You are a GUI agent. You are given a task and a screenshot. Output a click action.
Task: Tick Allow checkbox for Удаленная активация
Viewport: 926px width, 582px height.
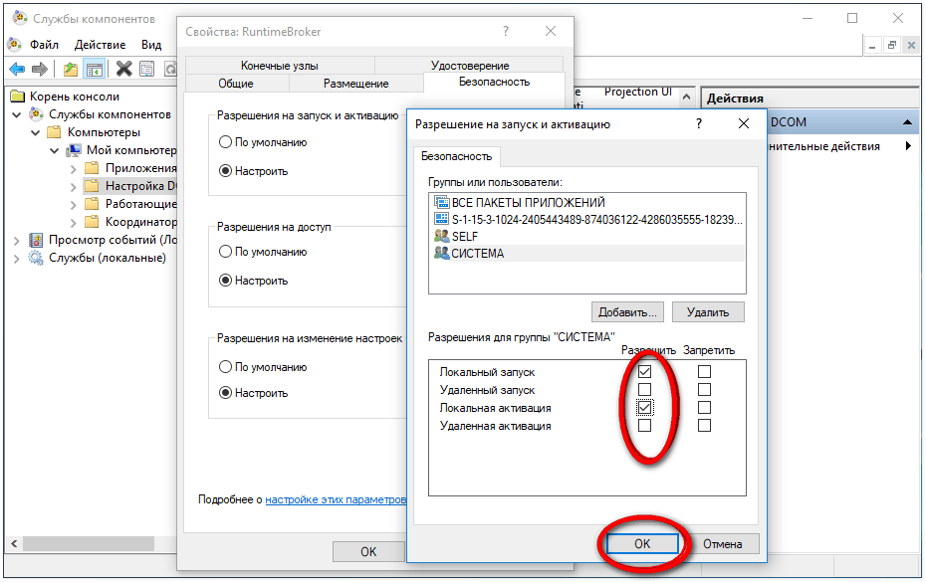(x=644, y=426)
